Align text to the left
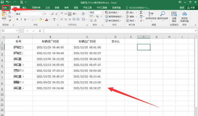 pyautogui.click(x=62, y=19)
